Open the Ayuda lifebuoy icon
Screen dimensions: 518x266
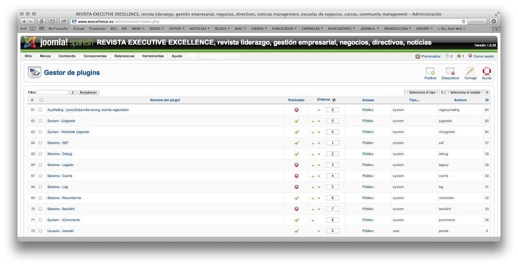[486, 71]
